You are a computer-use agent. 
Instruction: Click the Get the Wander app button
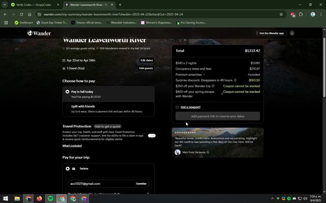(x=270, y=33)
